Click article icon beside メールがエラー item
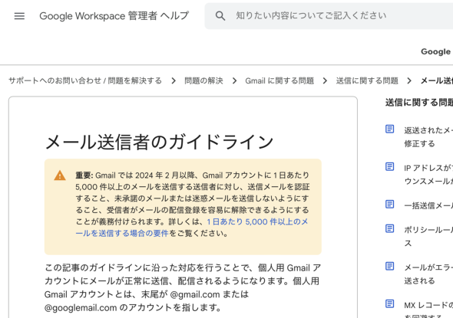 click(x=390, y=266)
